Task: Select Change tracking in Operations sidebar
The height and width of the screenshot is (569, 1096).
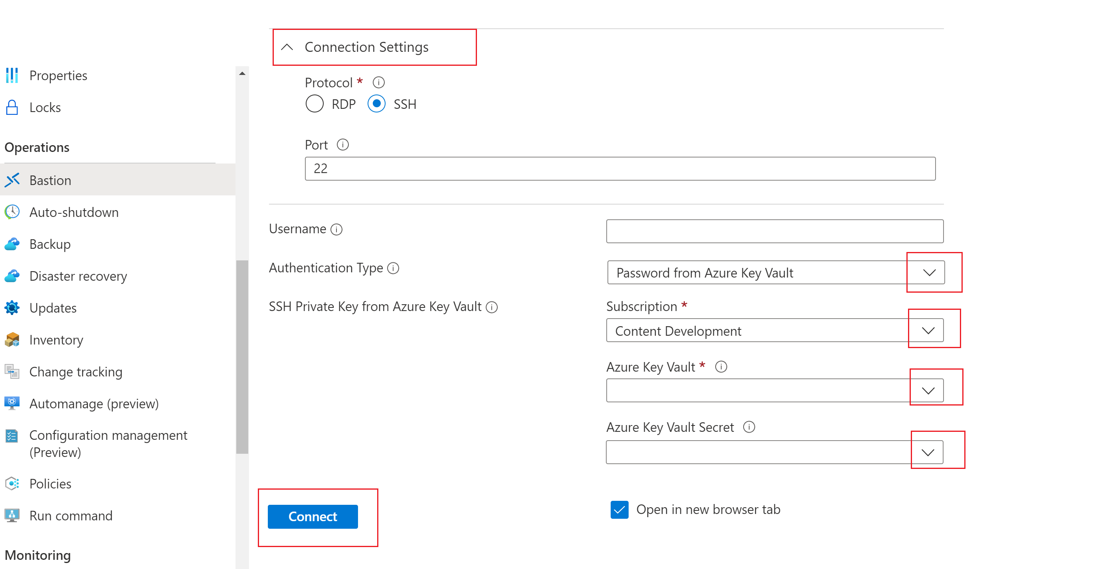Action: (x=76, y=371)
